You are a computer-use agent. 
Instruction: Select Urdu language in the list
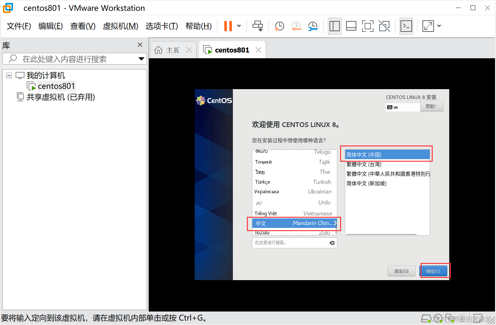(x=294, y=202)
